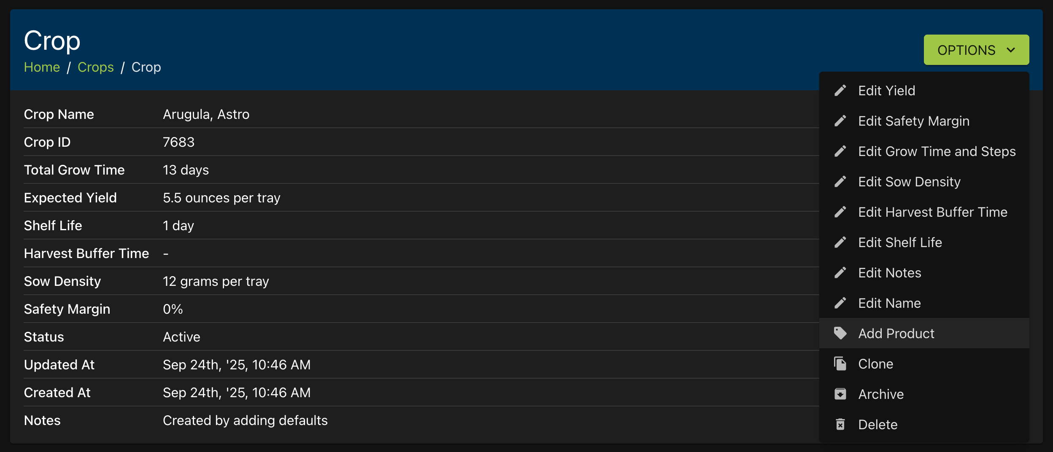Click the chevron arrow on OPTIONS button

(1011, 50)
